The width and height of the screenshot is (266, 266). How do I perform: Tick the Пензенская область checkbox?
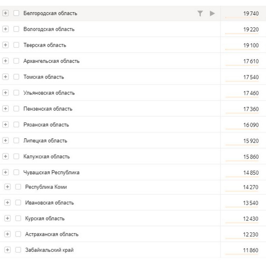tap(16, 108)
